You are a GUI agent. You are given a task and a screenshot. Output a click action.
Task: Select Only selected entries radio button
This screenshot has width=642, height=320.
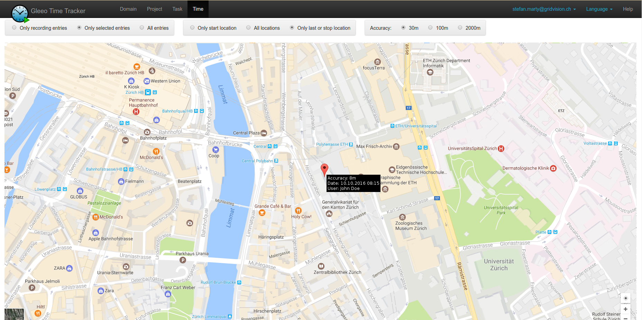point(79,28)
